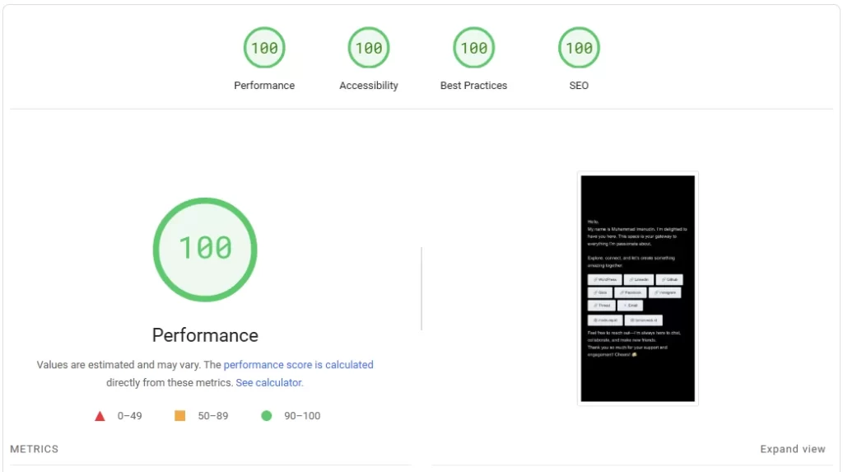843x472 pixels.
Task: Toggle Expand view for metrics
Action: 792,449
